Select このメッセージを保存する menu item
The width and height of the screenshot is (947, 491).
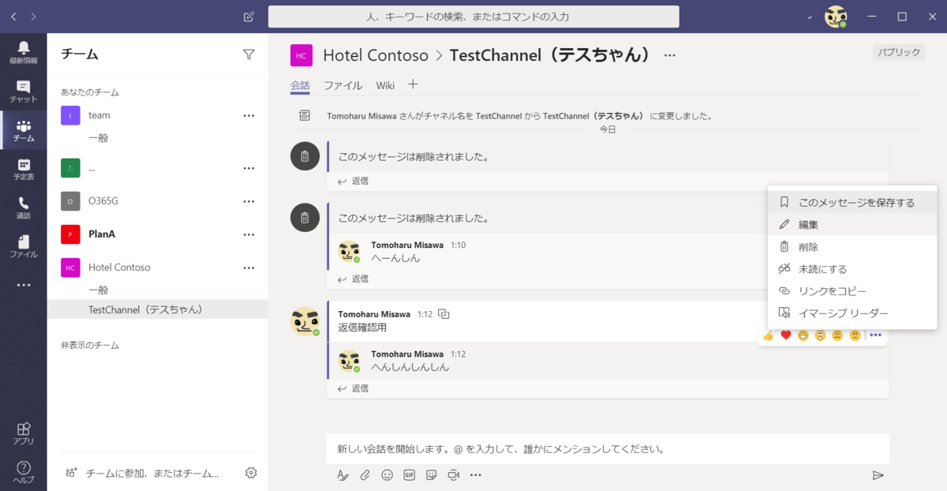tap(852, 202)
